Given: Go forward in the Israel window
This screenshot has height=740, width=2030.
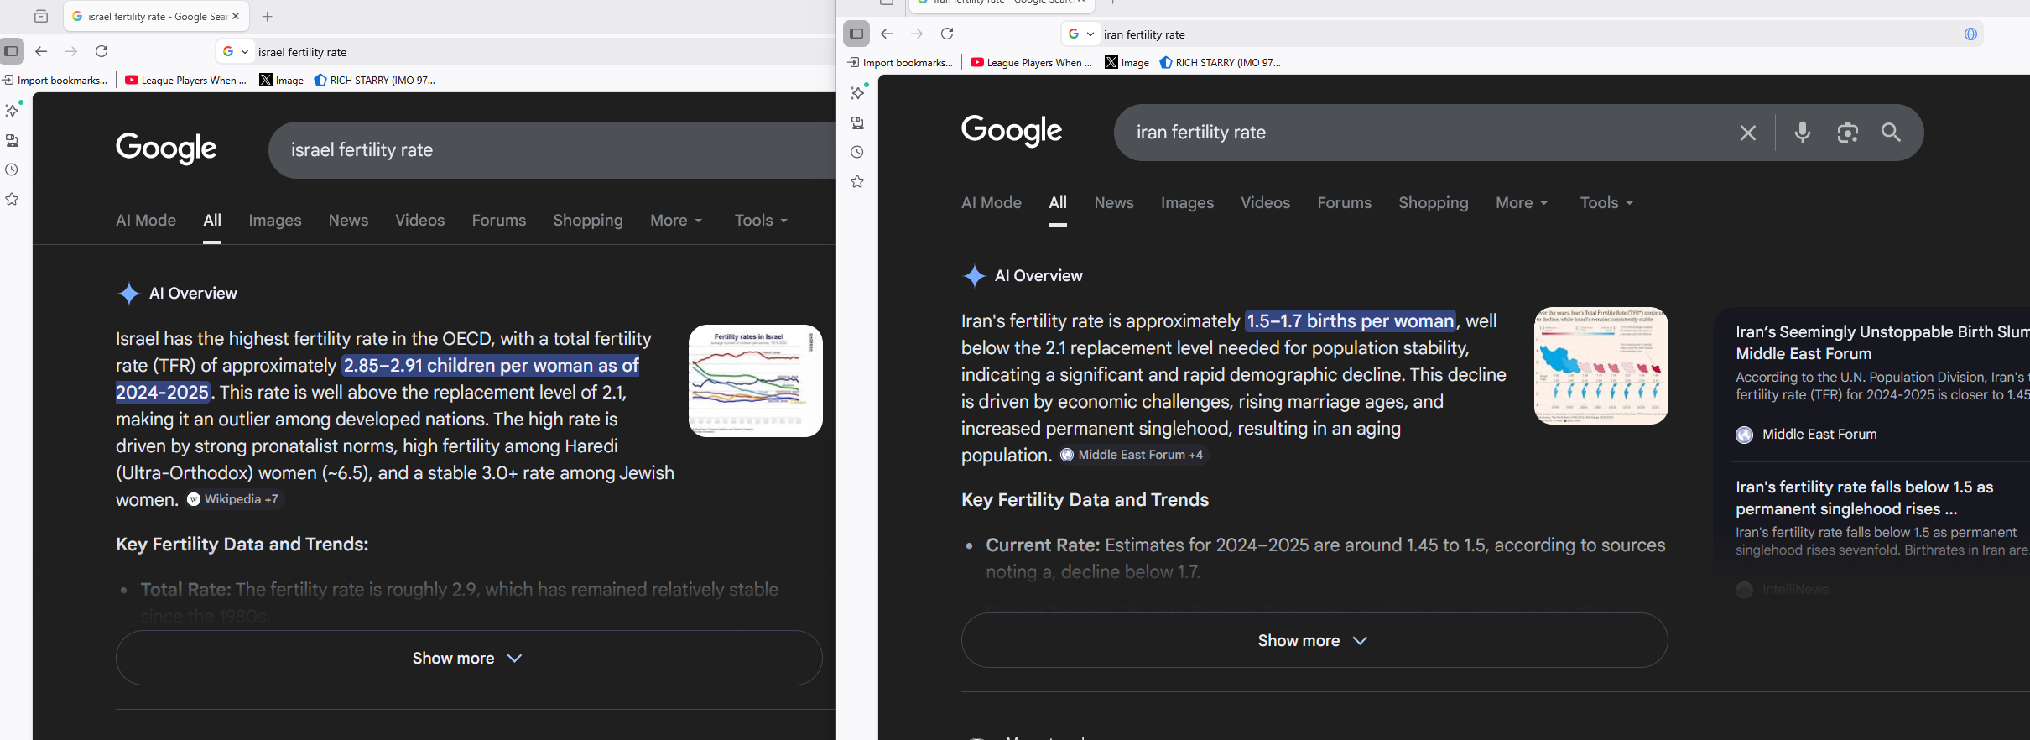Looking at the screenshot, I should [x=71, y=51].
